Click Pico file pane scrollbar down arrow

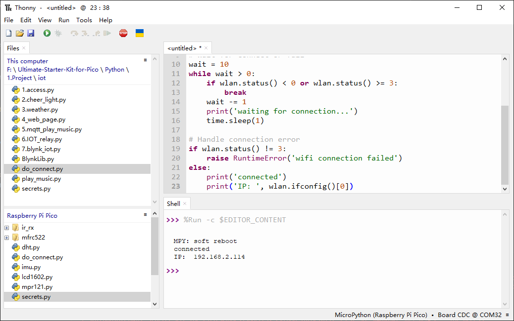pos(154,304)
